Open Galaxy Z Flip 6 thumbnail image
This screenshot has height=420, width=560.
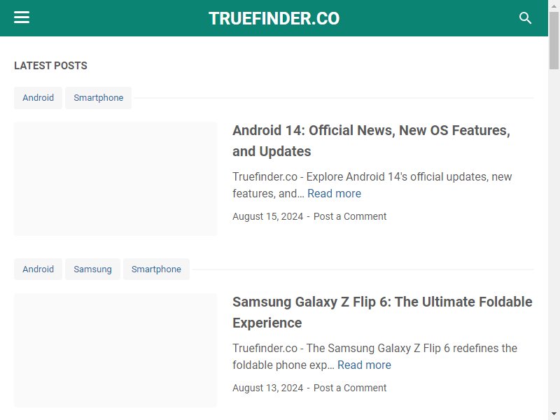[115, 351]
